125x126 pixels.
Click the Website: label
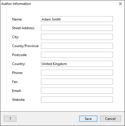pyautogui.click(x=18, y=100)
